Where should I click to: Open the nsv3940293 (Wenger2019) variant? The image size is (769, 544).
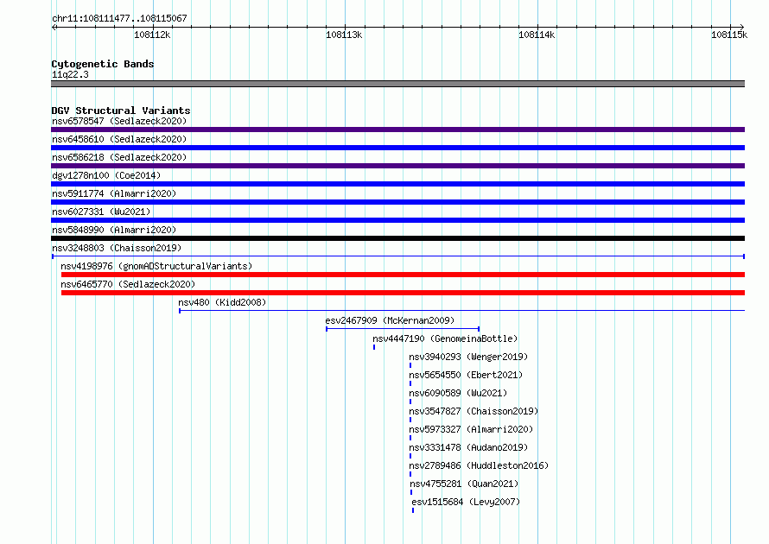coord(468,357)
